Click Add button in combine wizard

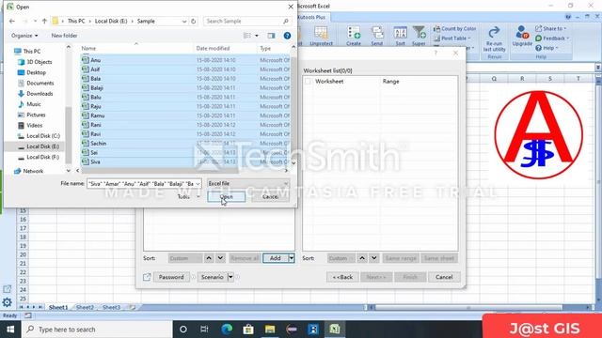276,258
